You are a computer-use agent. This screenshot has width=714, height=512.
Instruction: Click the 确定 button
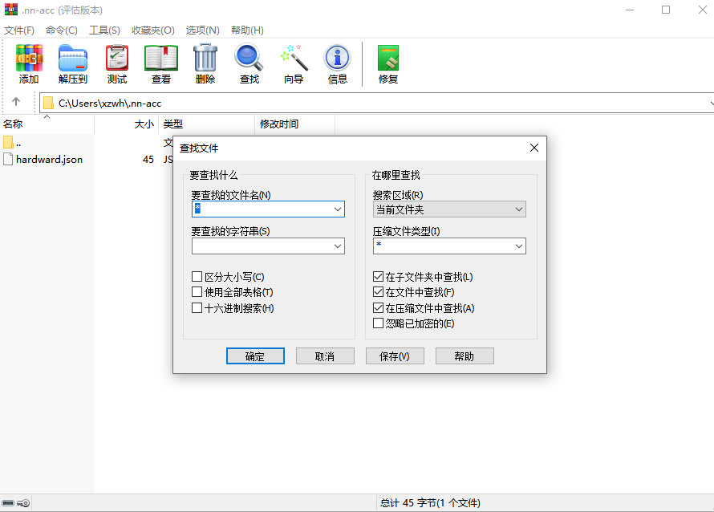click(x=255, y=356)
